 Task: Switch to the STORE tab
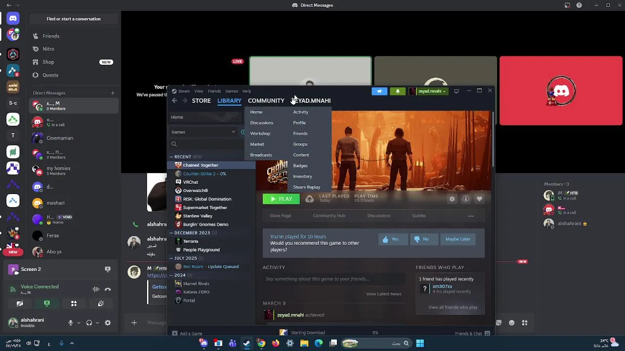(201, 100)
